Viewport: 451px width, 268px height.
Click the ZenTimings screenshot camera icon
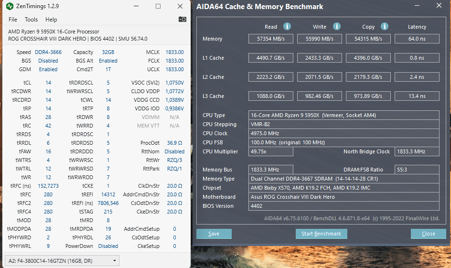pyautogui.click(x=183, y=19)
